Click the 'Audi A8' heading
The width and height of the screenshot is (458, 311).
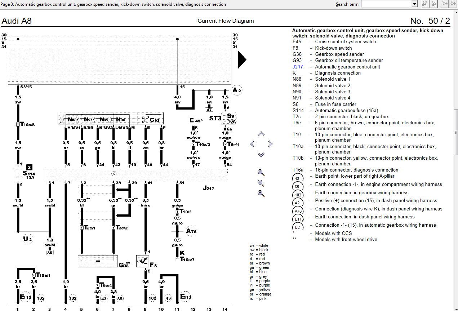[17, 21]
